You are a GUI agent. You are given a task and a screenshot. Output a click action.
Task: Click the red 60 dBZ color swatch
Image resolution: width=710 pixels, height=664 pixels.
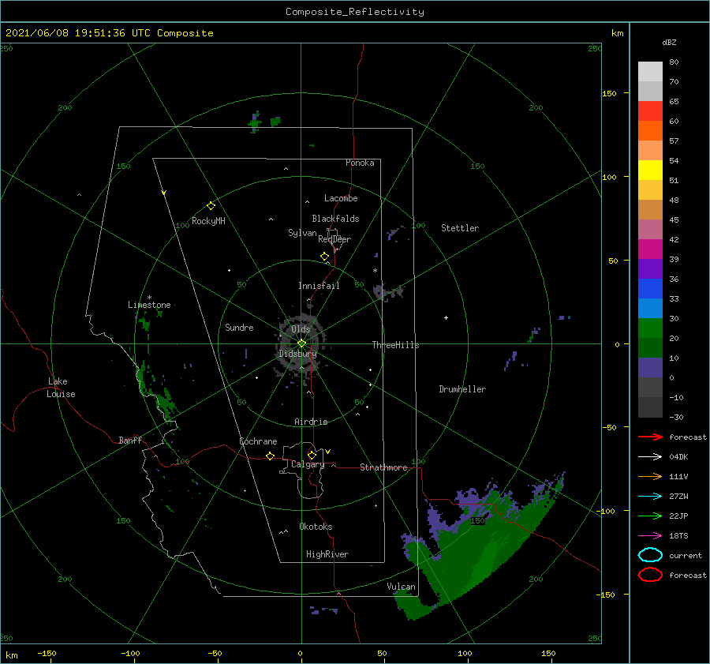tap(650, 111)
